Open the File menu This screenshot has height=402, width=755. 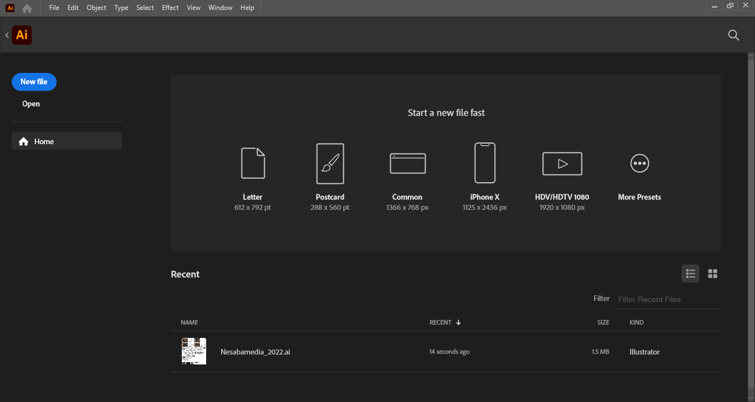(x=54, y=8)
